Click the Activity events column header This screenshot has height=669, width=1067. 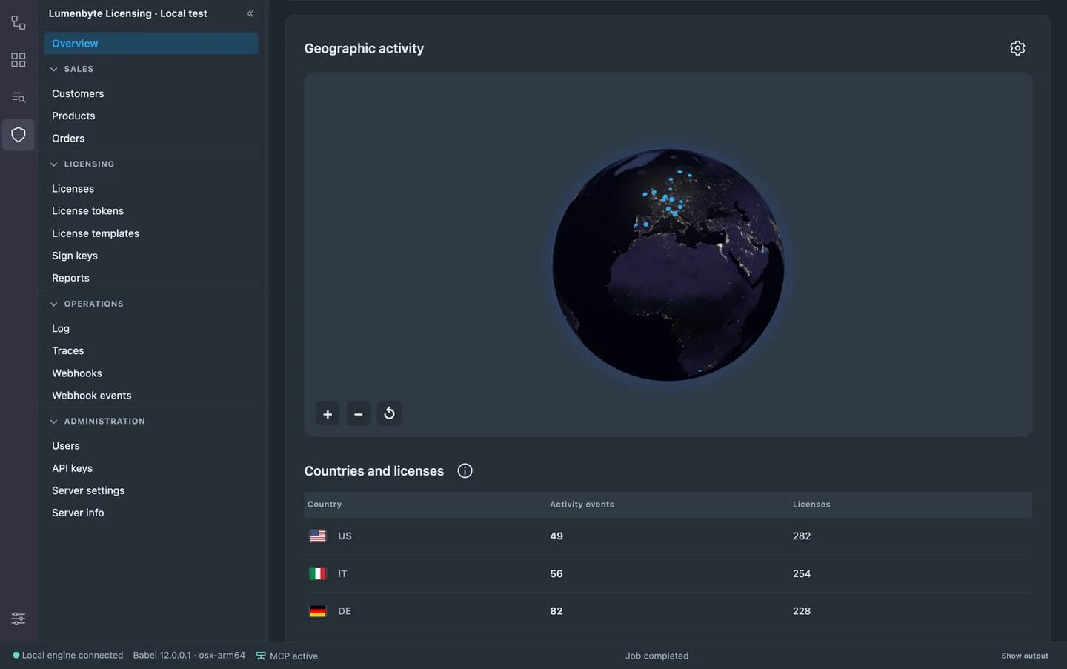[x=582, y=505]
